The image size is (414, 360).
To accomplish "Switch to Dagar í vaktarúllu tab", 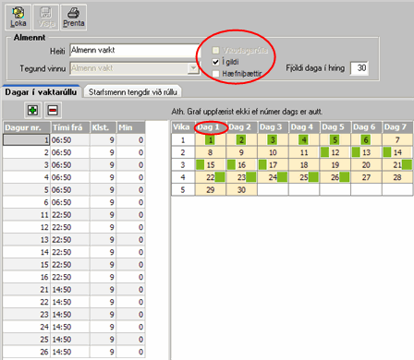I will pyautogui.click(x=41, y=92).
